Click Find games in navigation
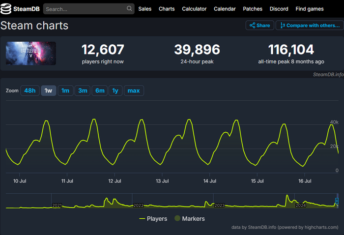The image size is (344, 235). tap(310, 9)
